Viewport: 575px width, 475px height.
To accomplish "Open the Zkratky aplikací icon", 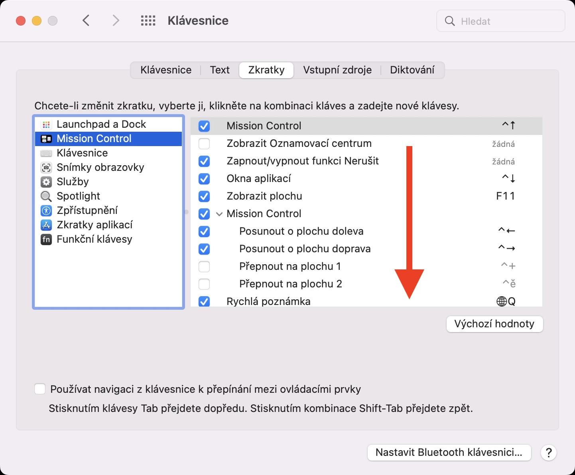I will 46,225.
